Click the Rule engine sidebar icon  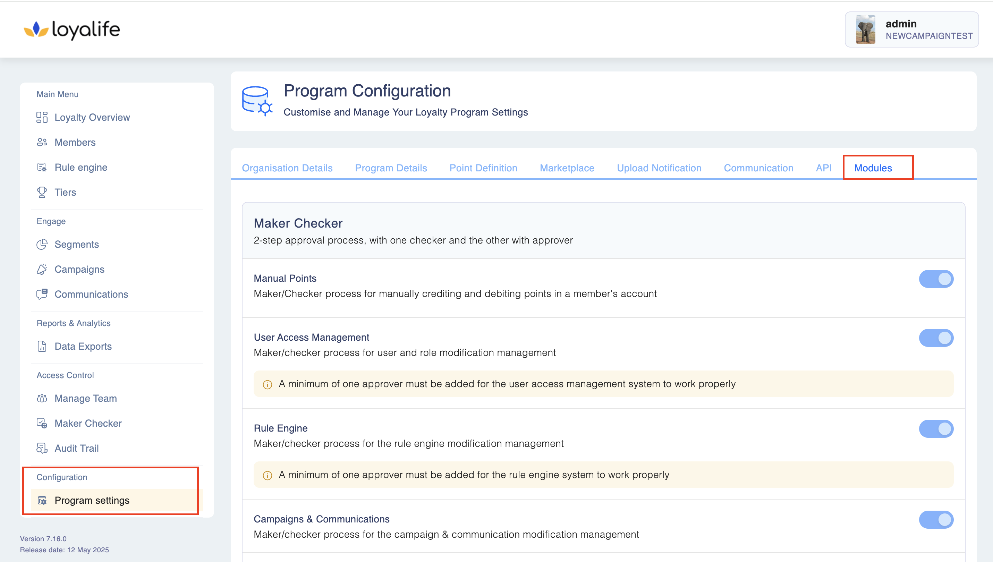42,167
